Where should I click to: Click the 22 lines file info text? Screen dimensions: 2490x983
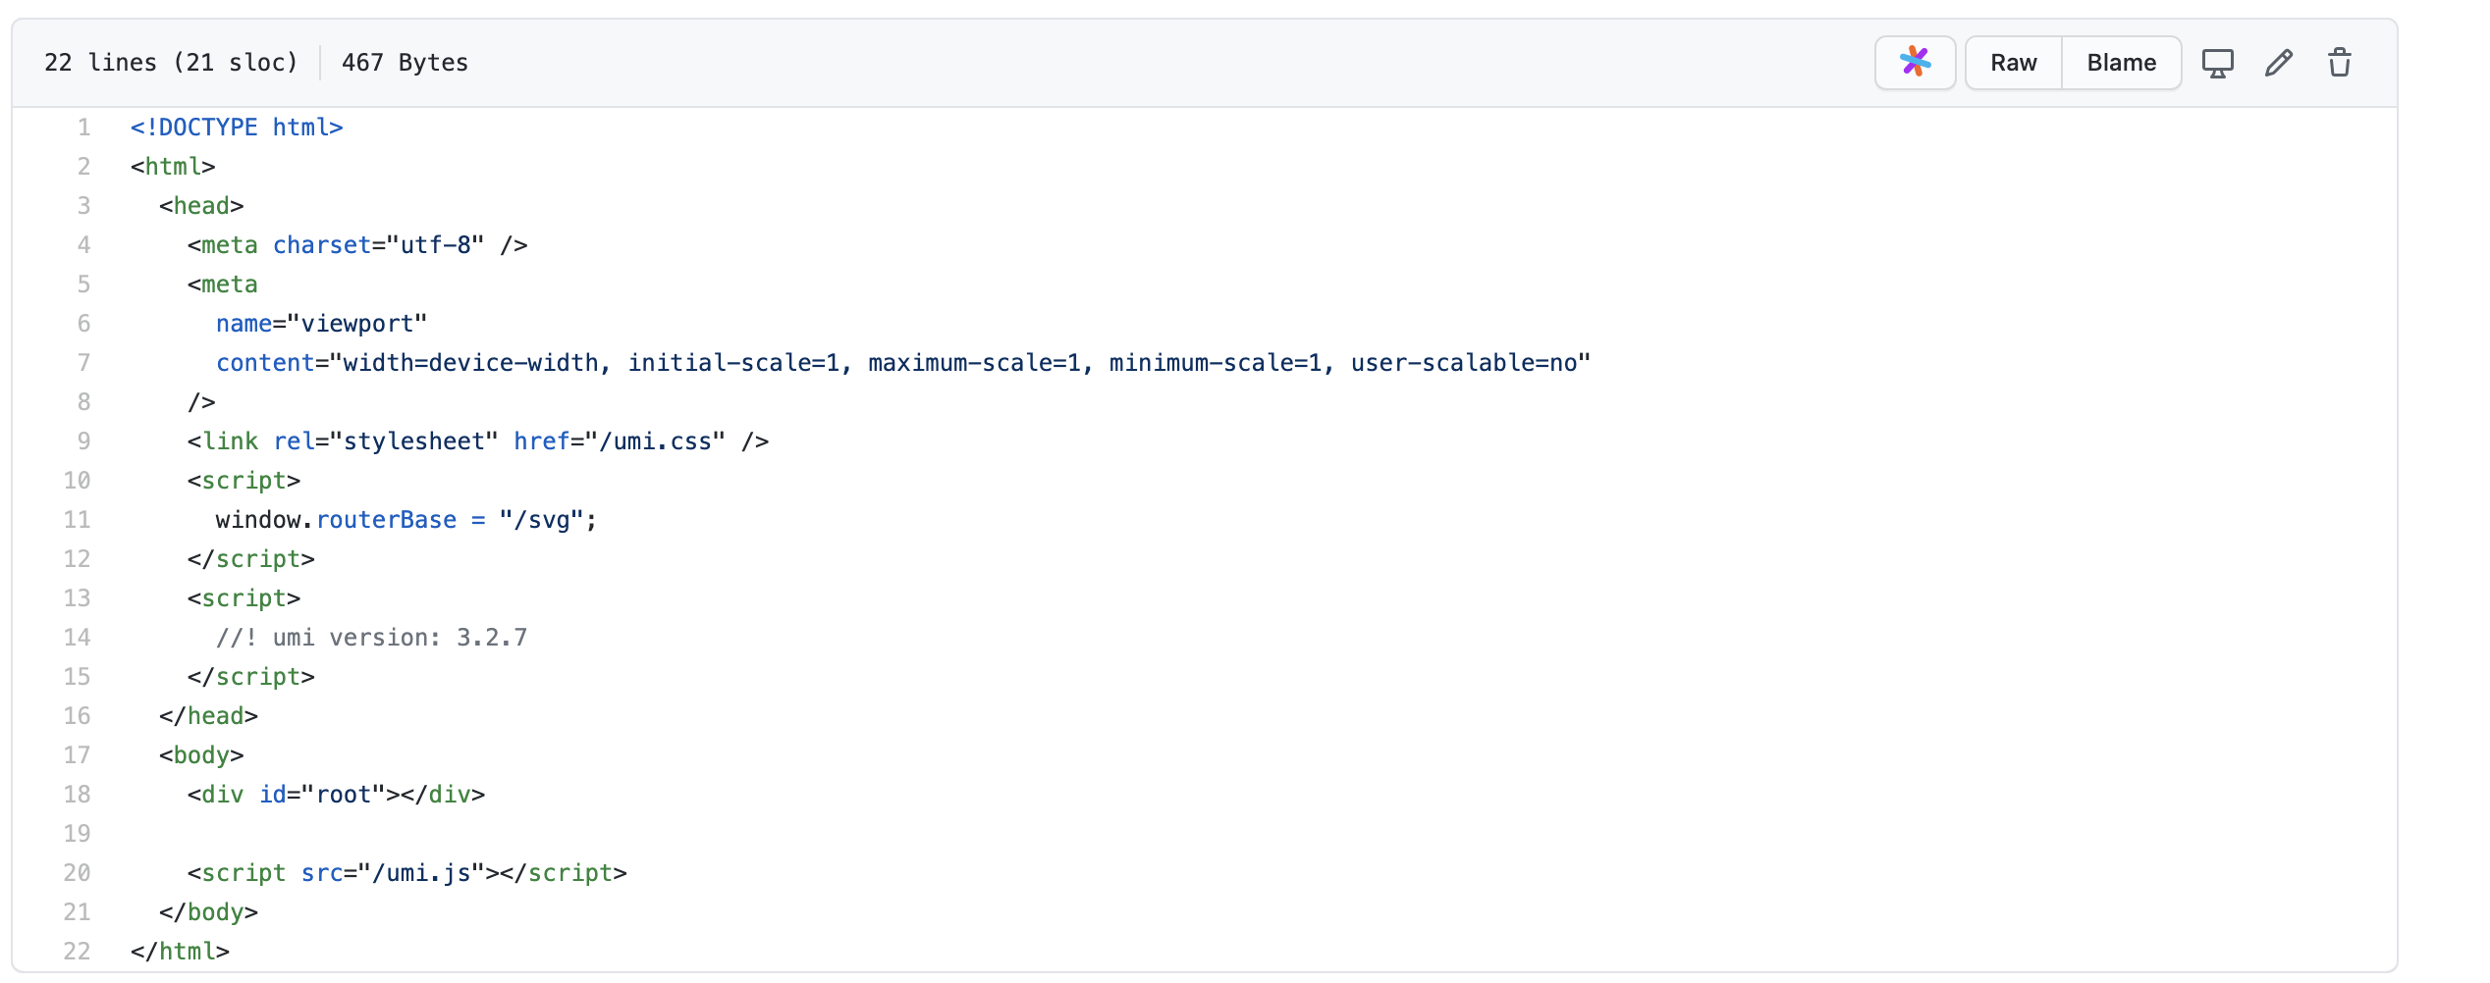(170, 62)
